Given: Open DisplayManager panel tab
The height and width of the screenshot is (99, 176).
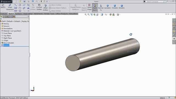Looking at the screenshot, I should (14, 17).
